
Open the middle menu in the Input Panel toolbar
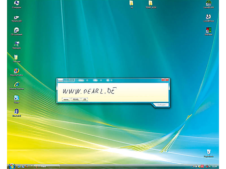tap(95, 80)
